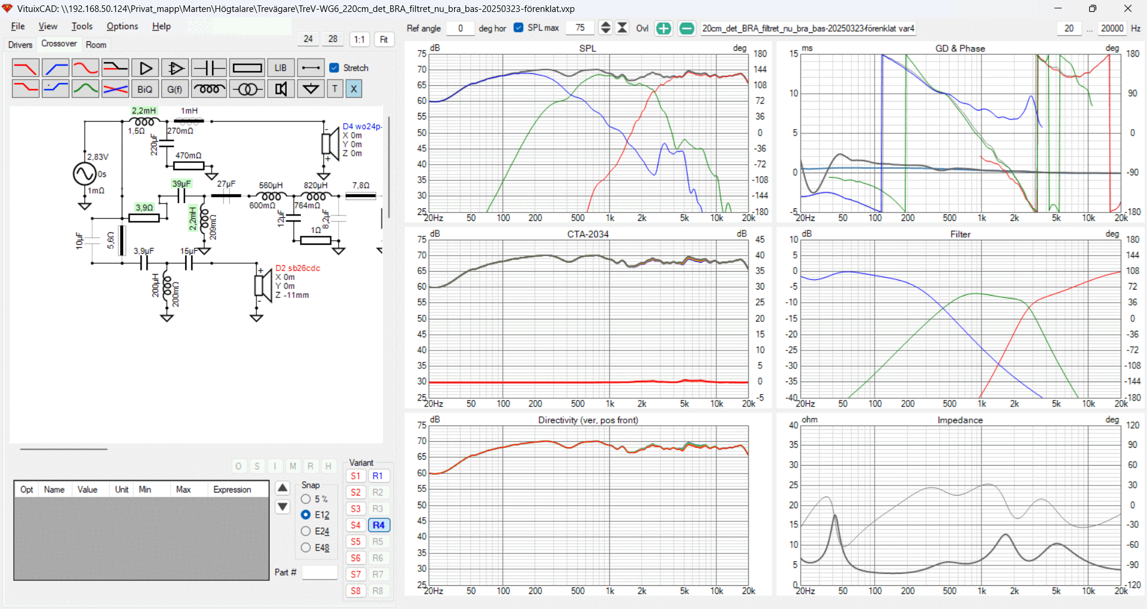Remove overlay with green minus button
1147x609 pixels.
pos(687,28)
